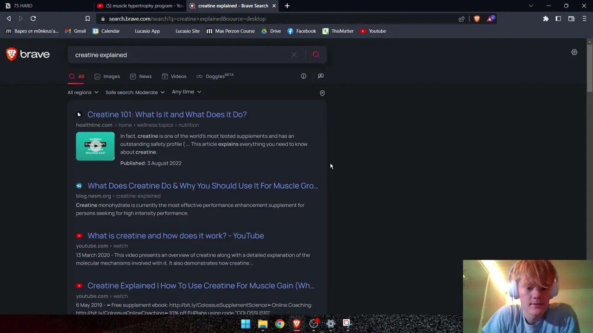The image size is (593, 333).
Task: Open the Any time filter dropdown
Action: (186, 92)
